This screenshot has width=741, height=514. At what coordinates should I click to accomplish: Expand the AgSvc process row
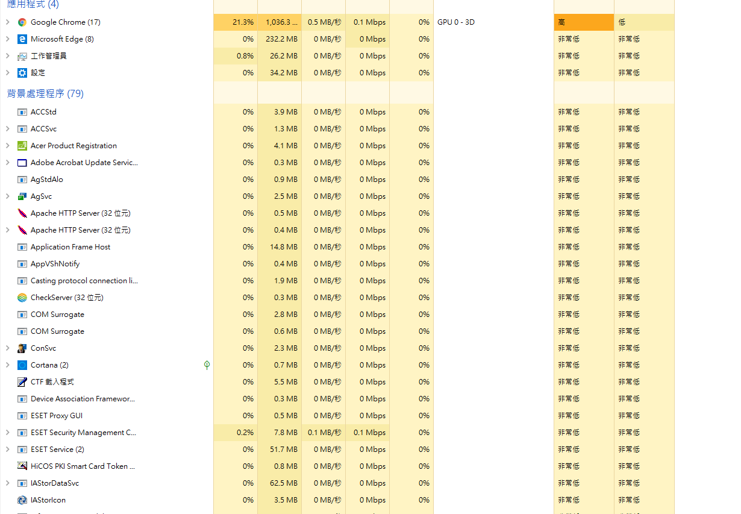click(x=7, y=196)
